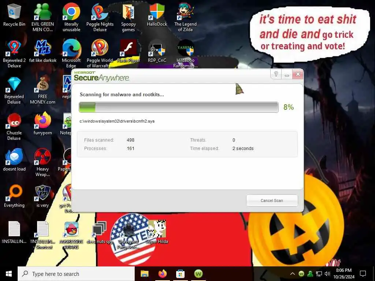Select the RDP_CnC desktop icon
The image size is (375, 281).
coord(157,51)
